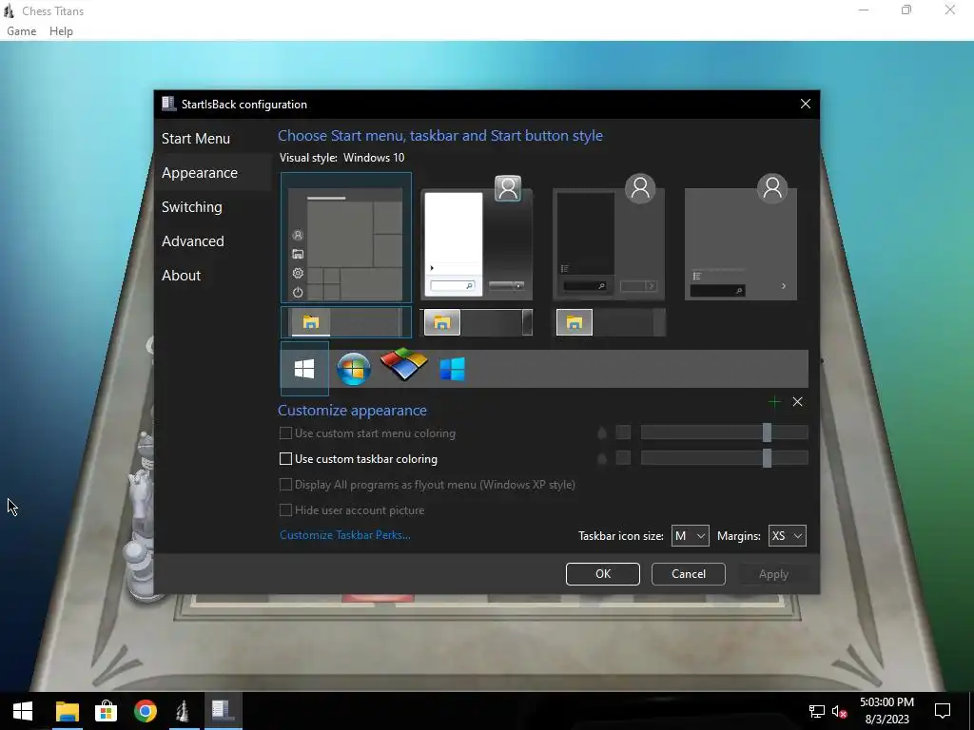Select the first Windows 10 taskbar style
The width and height of the screenshot is (974, 730).
(x=346, y=322)
